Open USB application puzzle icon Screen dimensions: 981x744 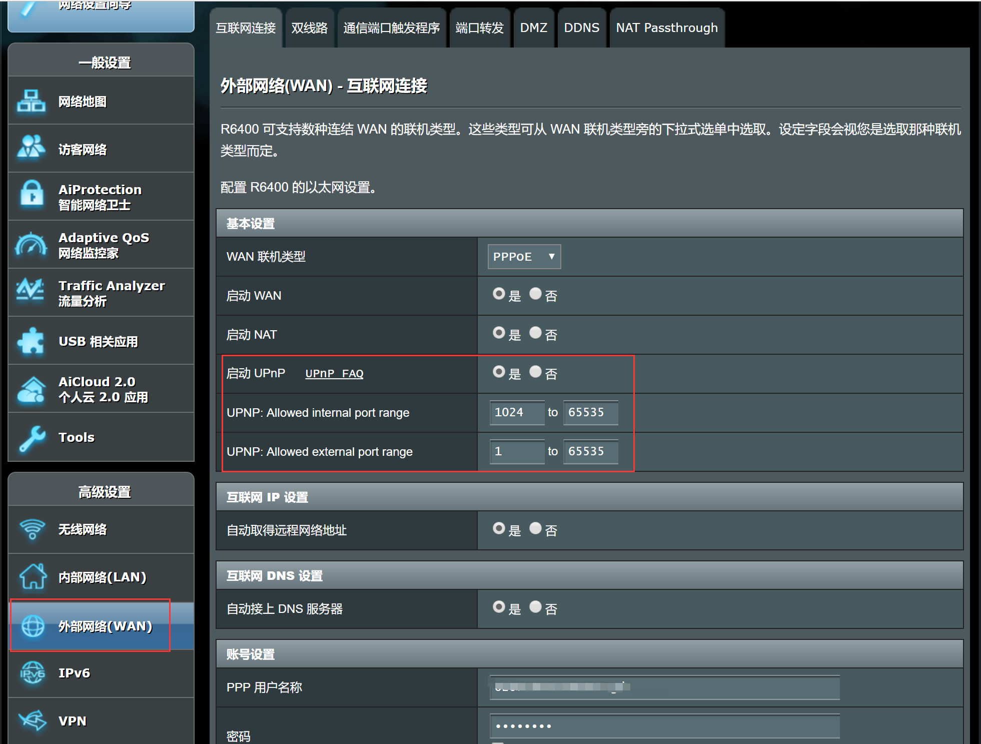click(31, 341)
